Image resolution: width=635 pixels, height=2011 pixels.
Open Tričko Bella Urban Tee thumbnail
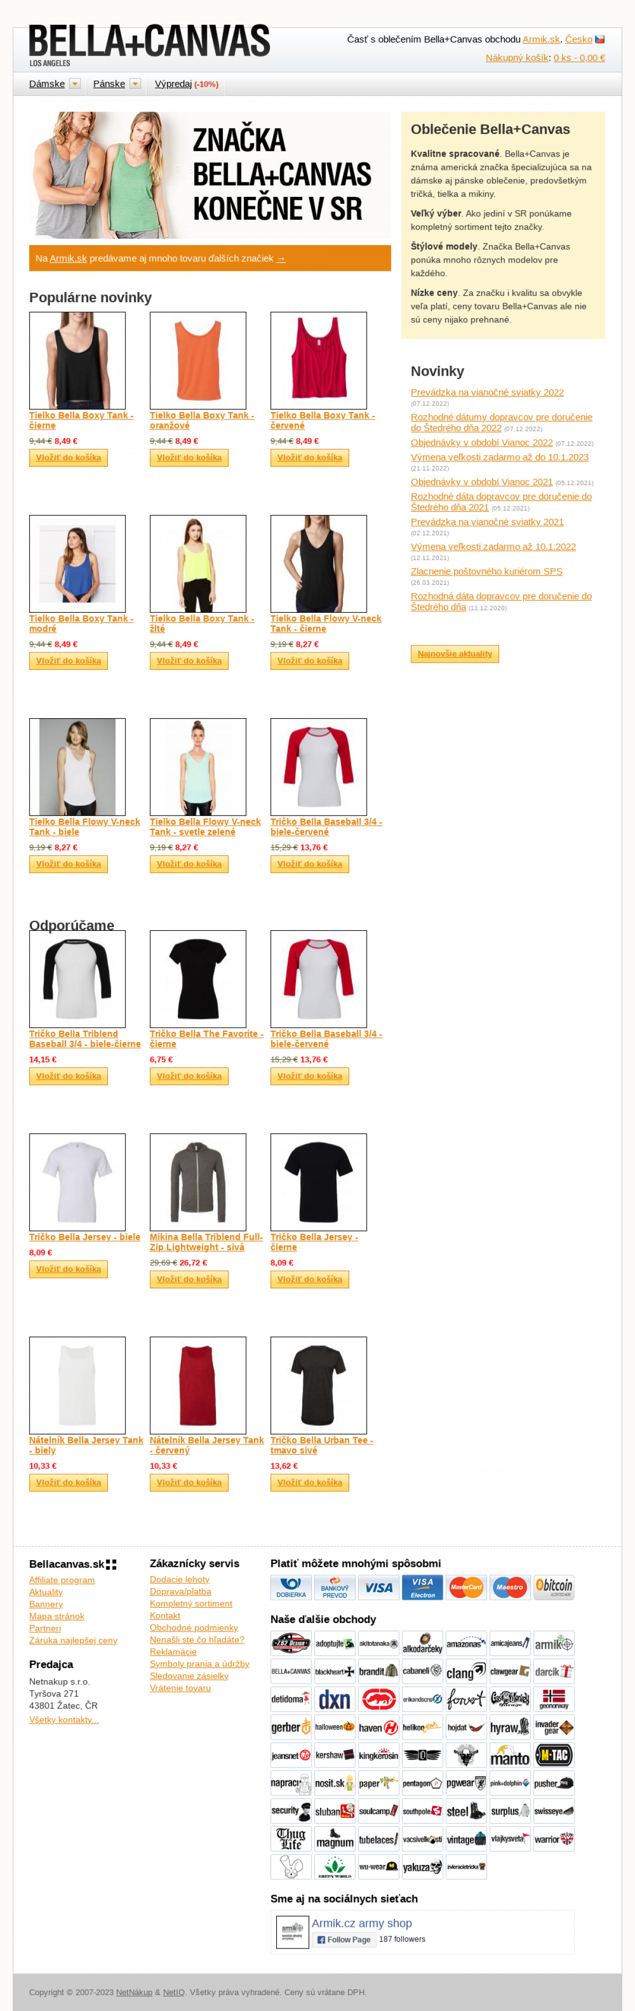coord(319,1385)
